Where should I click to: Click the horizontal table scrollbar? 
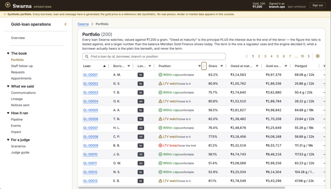(182, 187)
